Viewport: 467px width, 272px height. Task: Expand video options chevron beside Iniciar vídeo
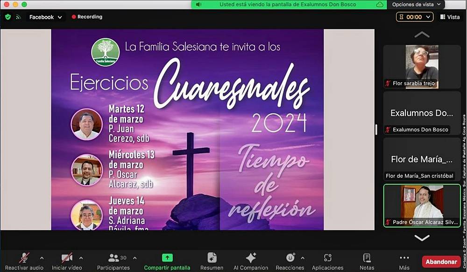point(81,258)
